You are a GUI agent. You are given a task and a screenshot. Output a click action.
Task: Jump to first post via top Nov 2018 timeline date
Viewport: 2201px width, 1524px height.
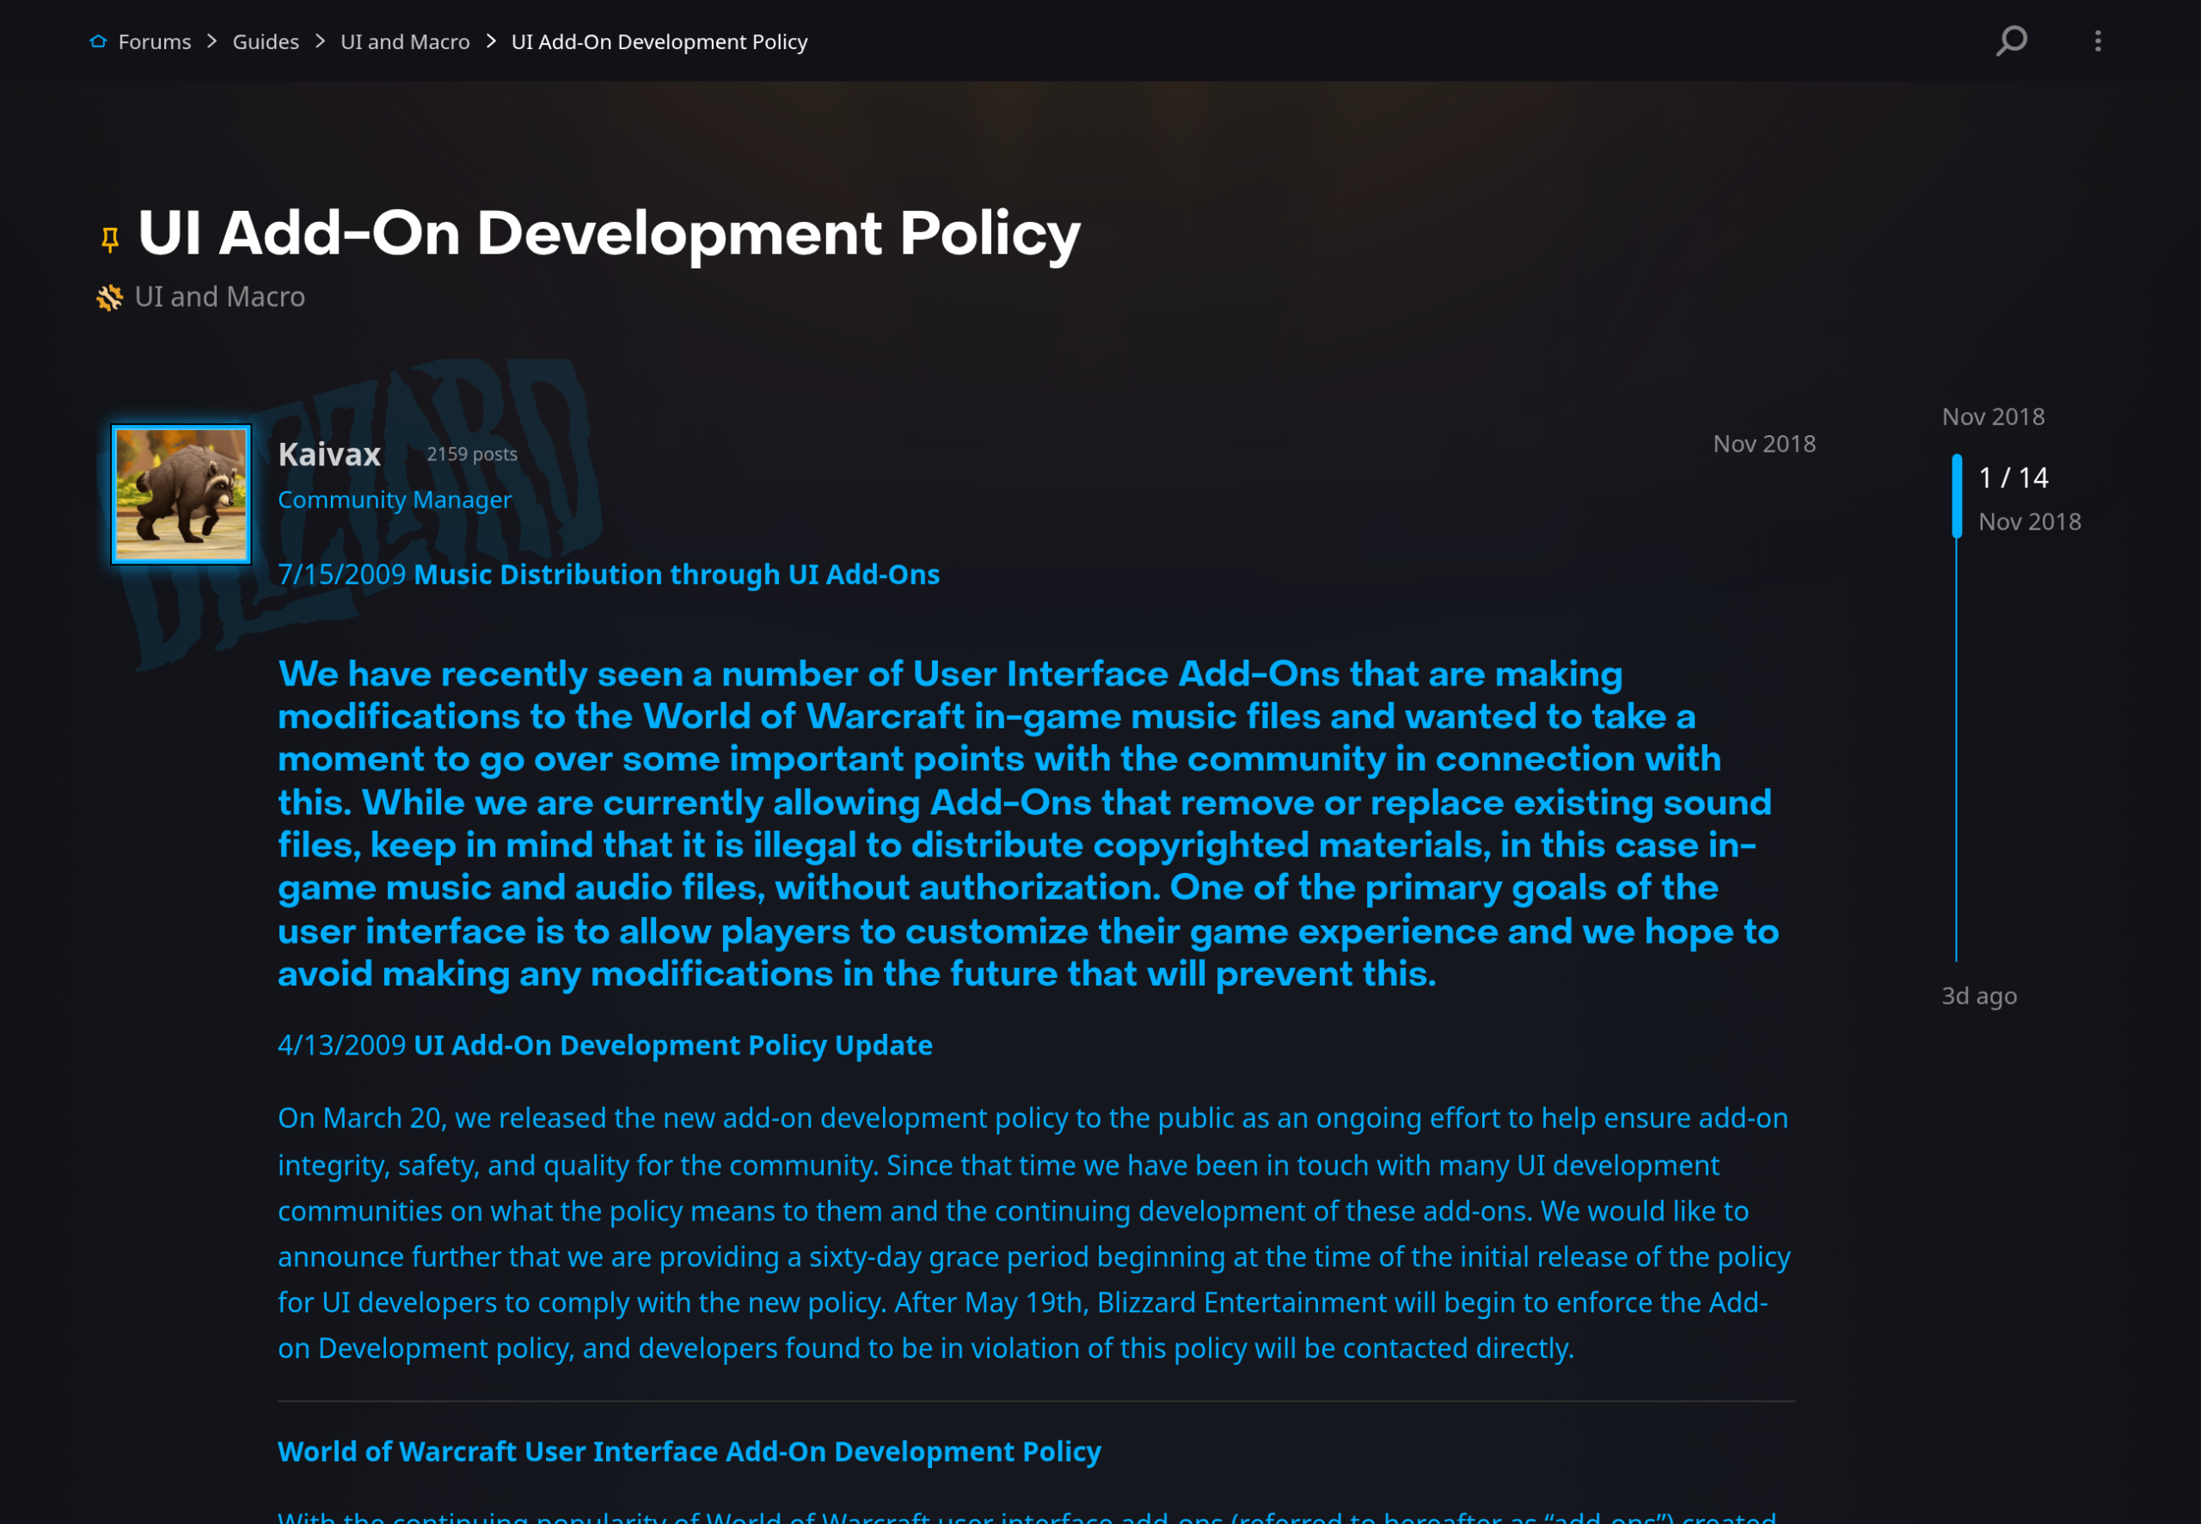(x=1993, y=416)
